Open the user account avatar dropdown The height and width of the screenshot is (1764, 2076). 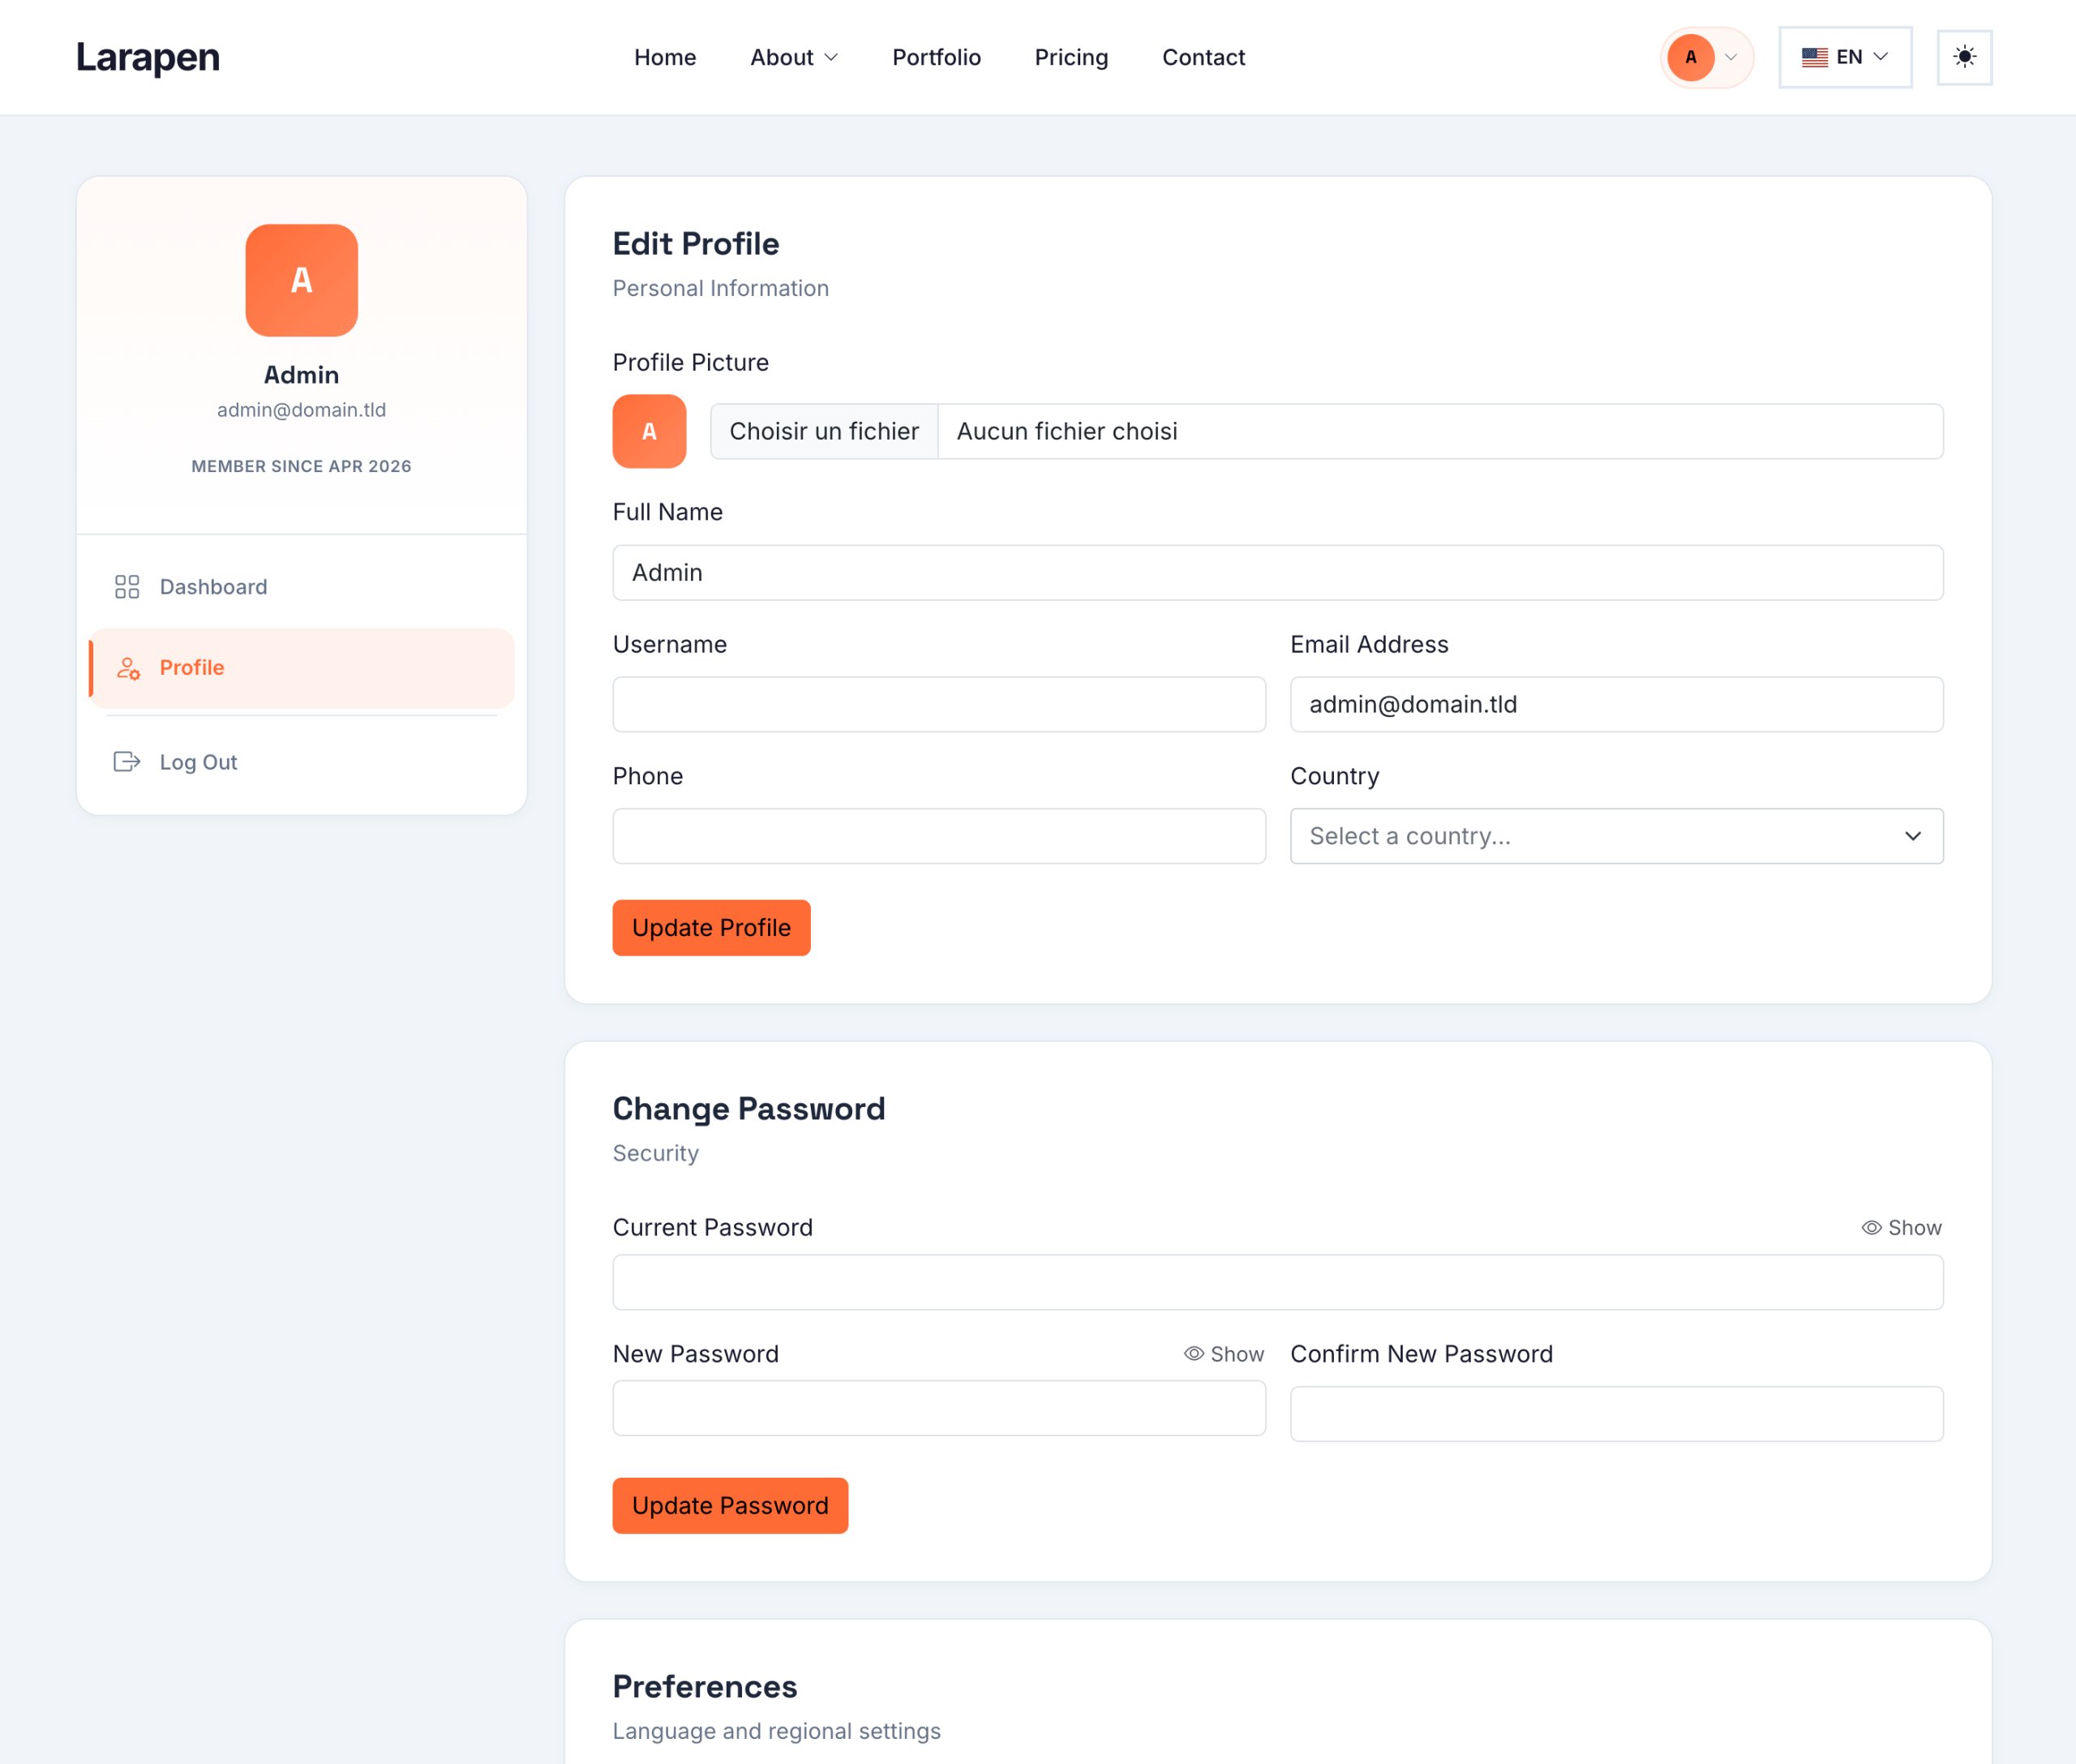coord(1706,57)
